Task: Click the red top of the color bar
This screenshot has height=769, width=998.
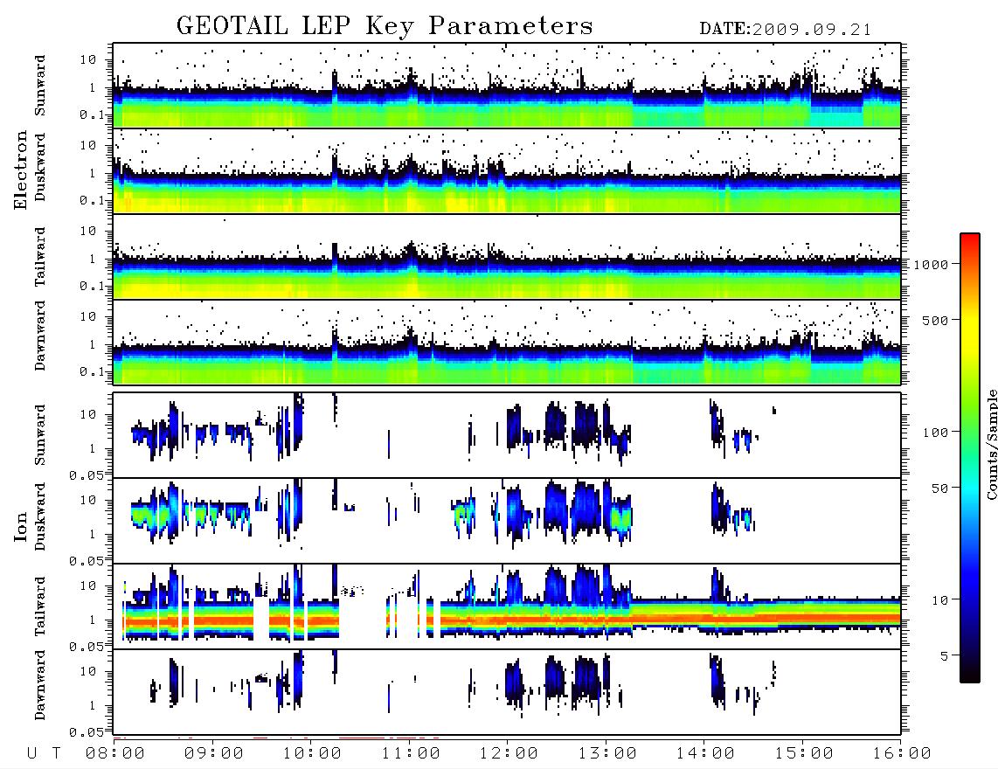Action: (x=969, y=242)
